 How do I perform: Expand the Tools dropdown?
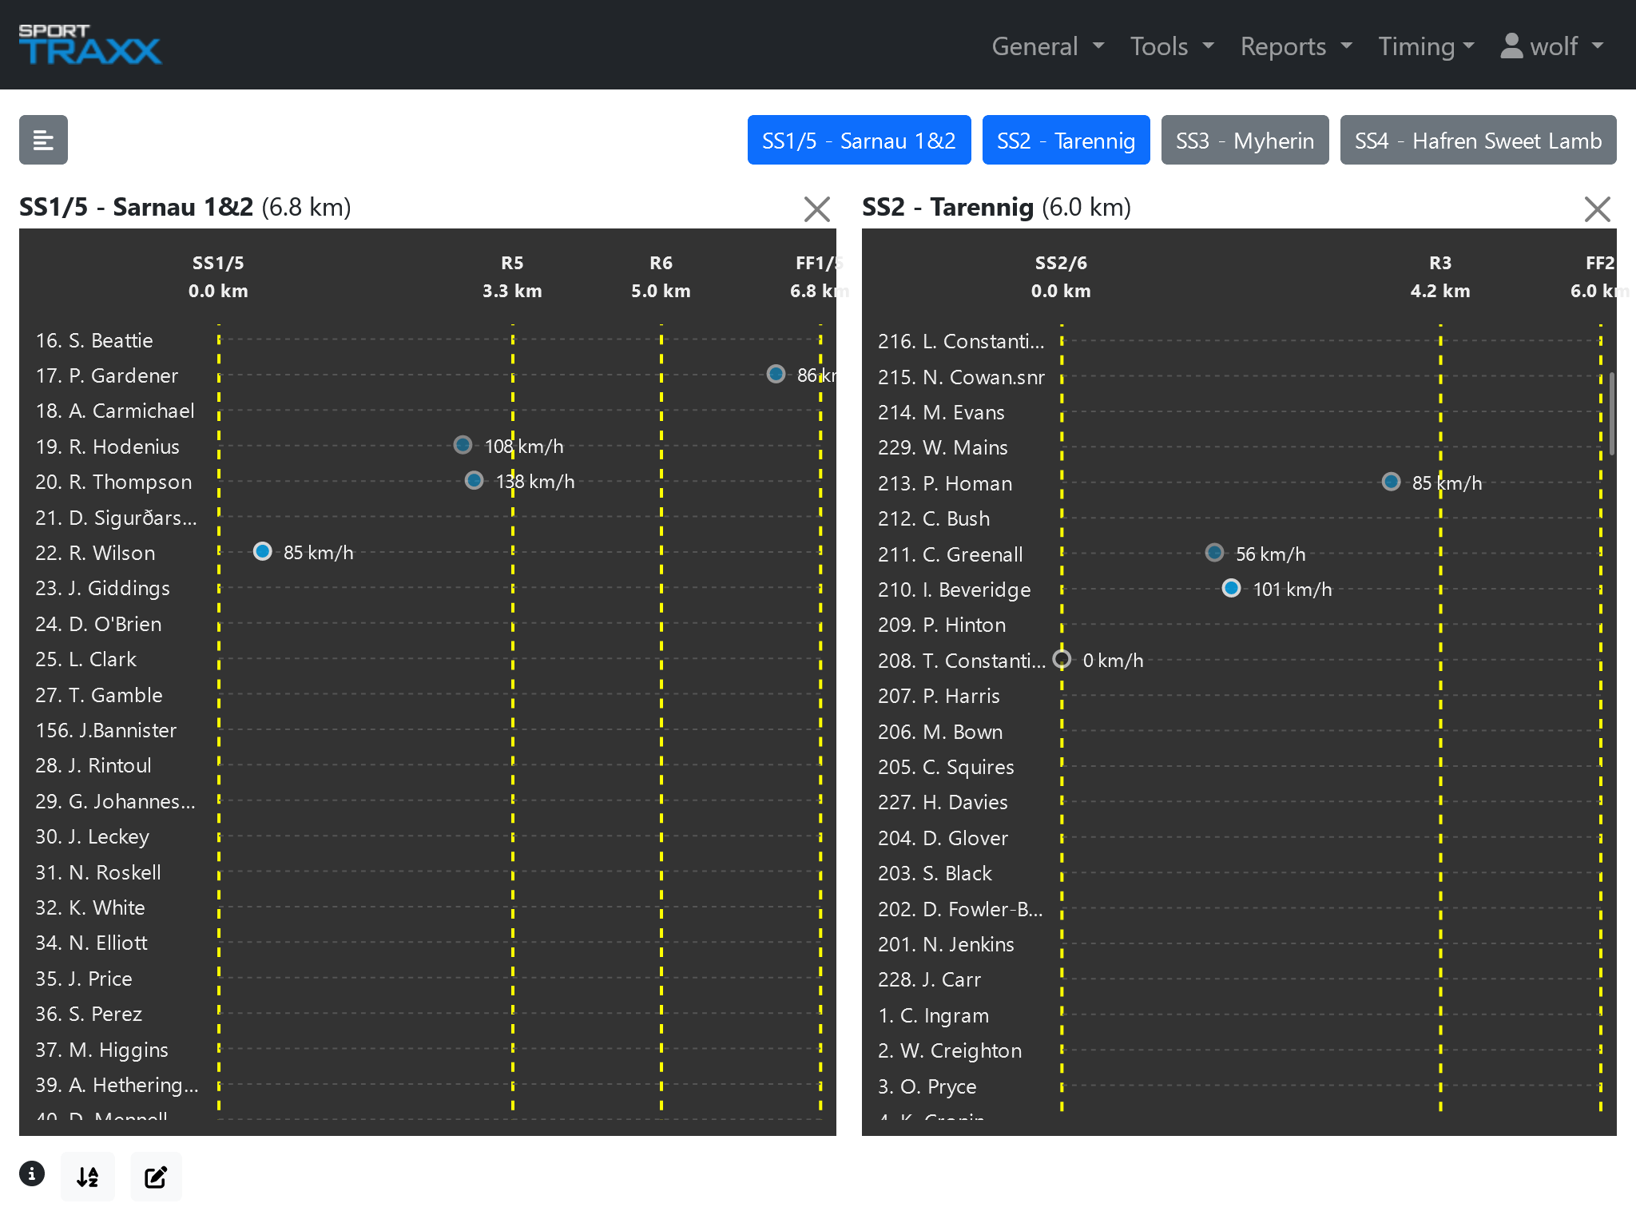point(1171,46)
